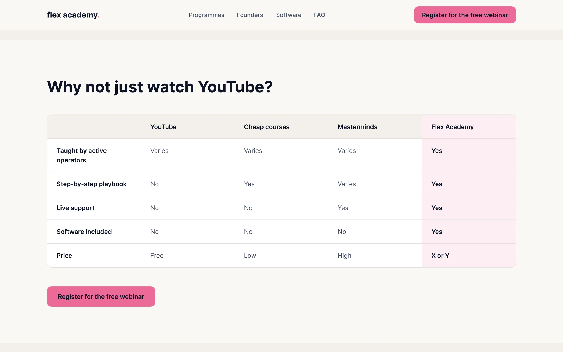The image size is (563, 352).
Task: Click 'X or Y' in the Price row
Action: click(440, 256)
